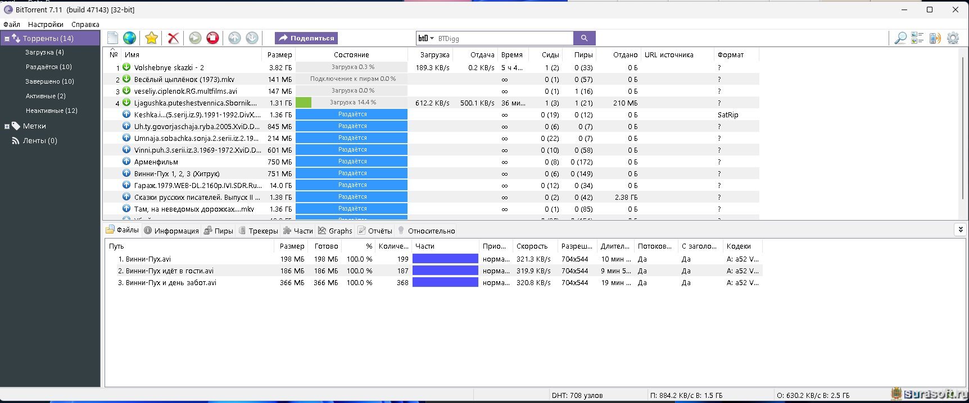Select the Файлы tab
The width and height of the screenshot is (969, 403).
[123, 230]
